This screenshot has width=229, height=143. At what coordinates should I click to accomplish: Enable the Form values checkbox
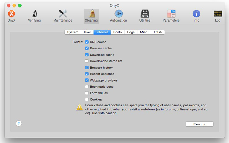point(87,93)
